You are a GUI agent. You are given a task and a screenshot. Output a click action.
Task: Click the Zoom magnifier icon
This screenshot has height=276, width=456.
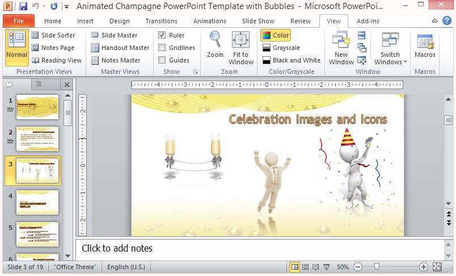coord(215,40)
